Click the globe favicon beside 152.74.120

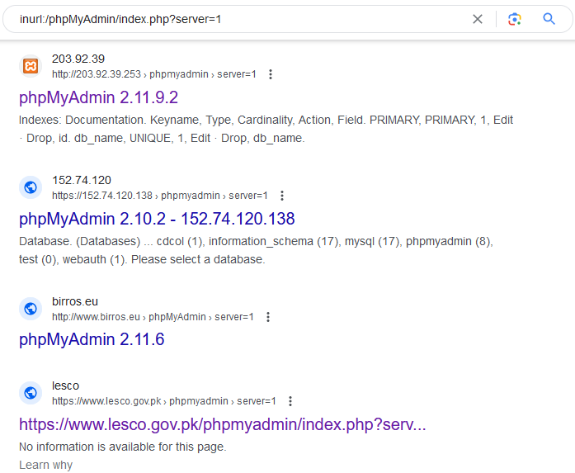tap(31, 187)
